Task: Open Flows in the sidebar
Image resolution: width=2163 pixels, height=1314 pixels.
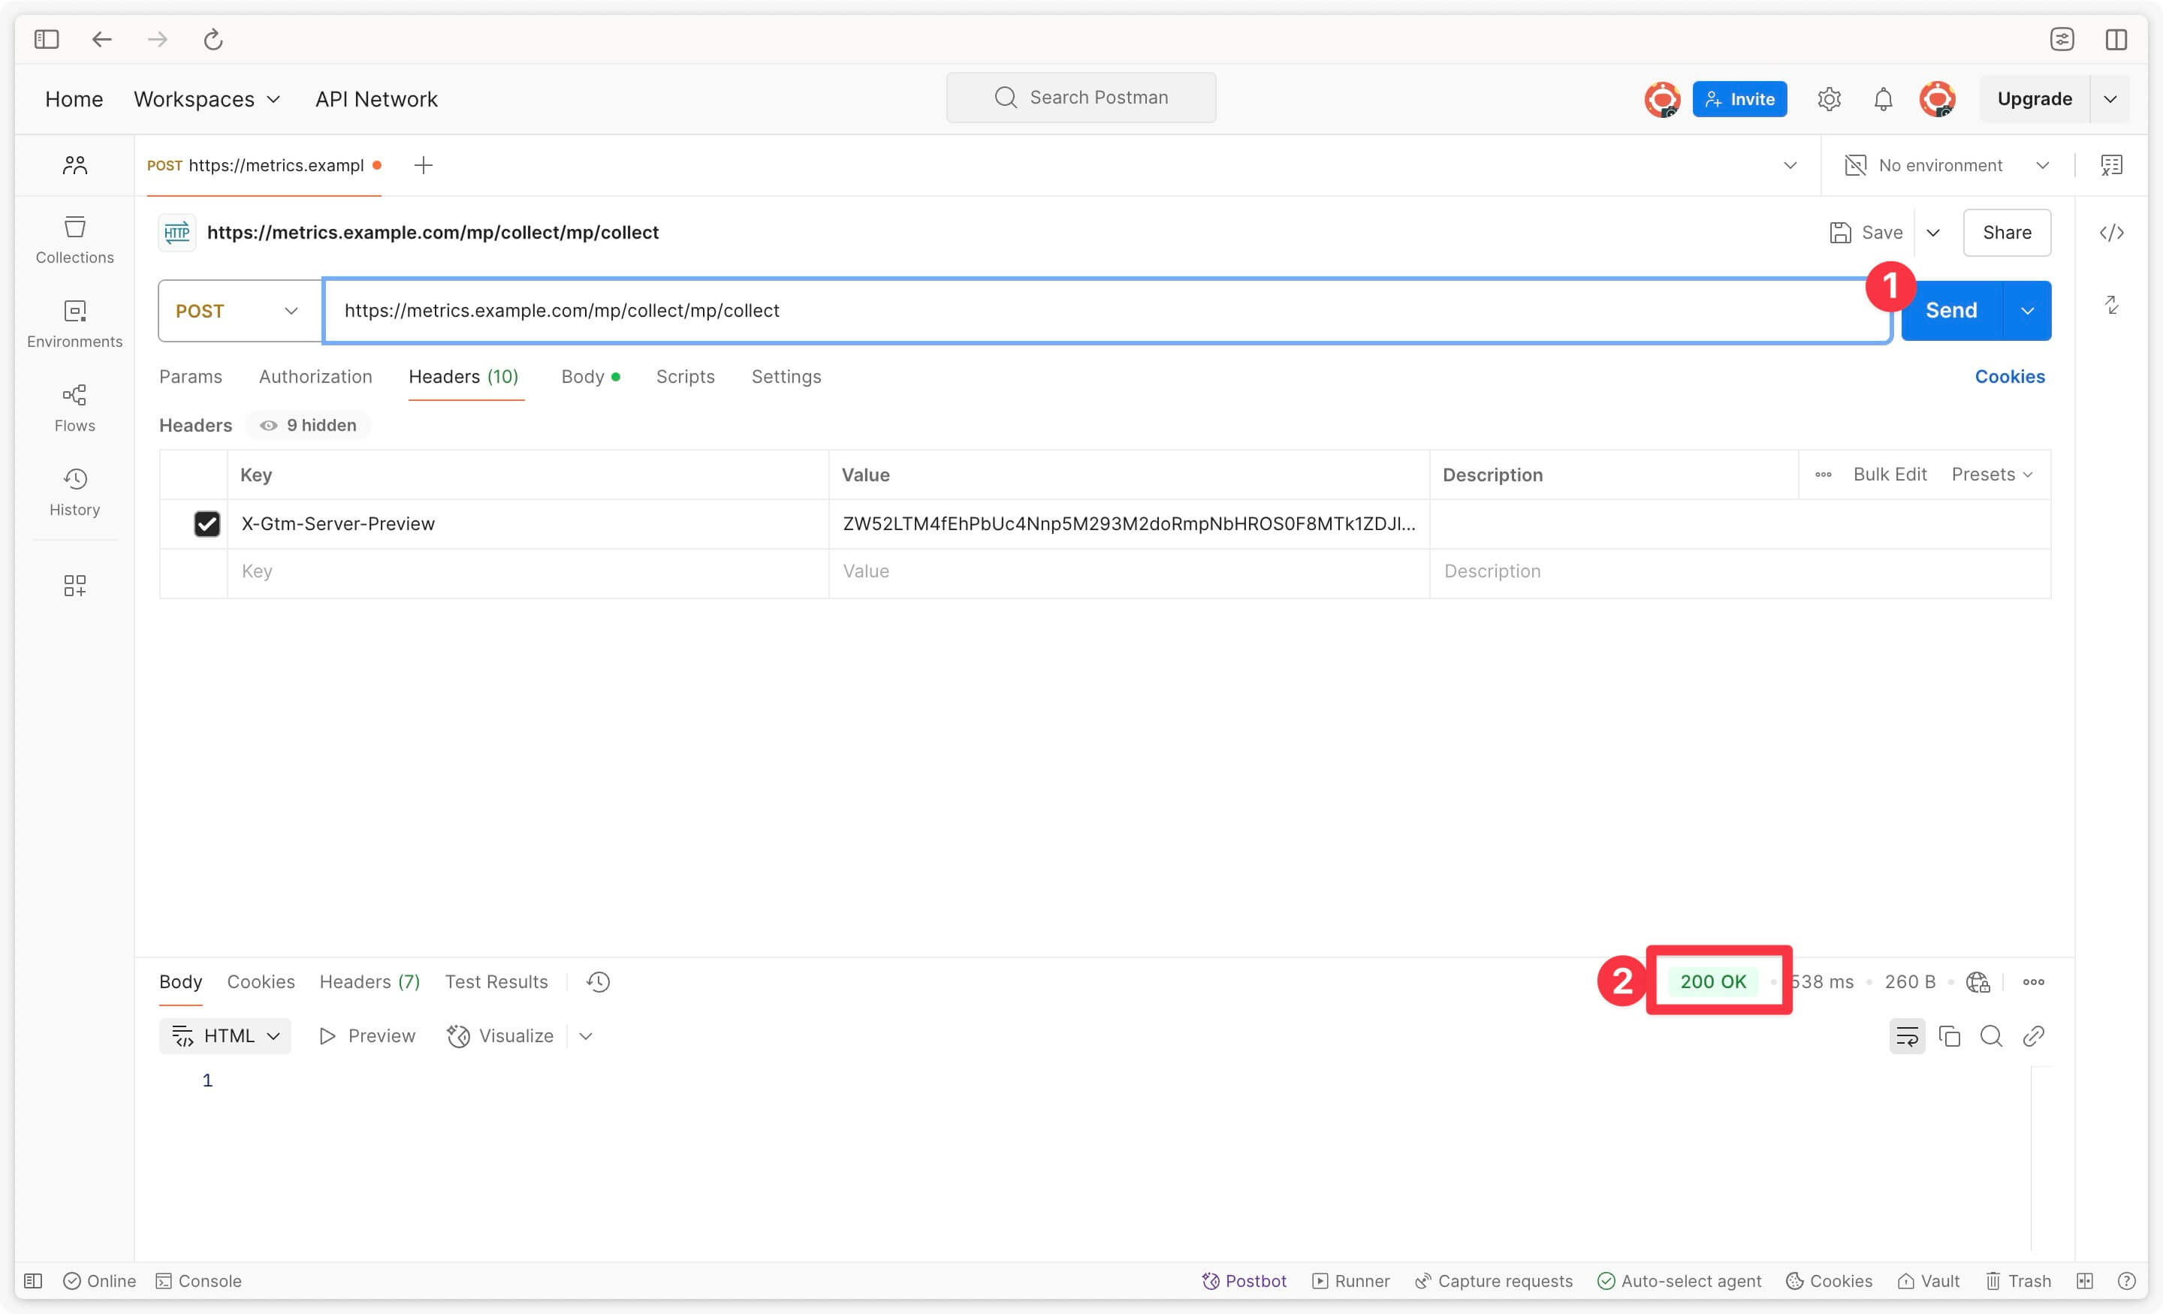Action: (x=74, y=408)
